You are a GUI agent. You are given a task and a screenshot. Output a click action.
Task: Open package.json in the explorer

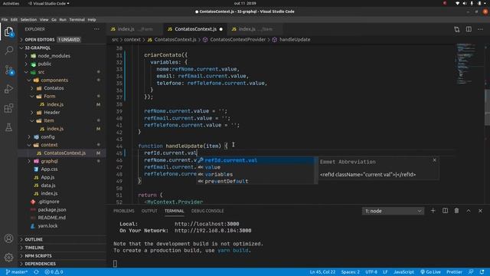tap(52, 209)
